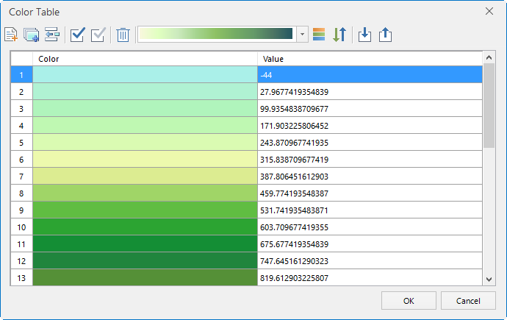This screenshot has height=320, width=507.
Task: Select the value cell 315.838709677419
Action: (x=367, y=160)
